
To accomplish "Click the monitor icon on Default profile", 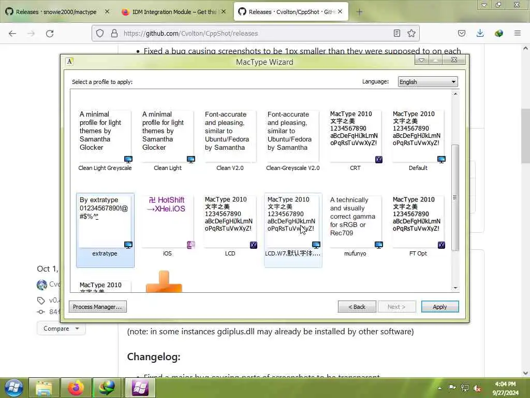I will click(x=441, y=160).
